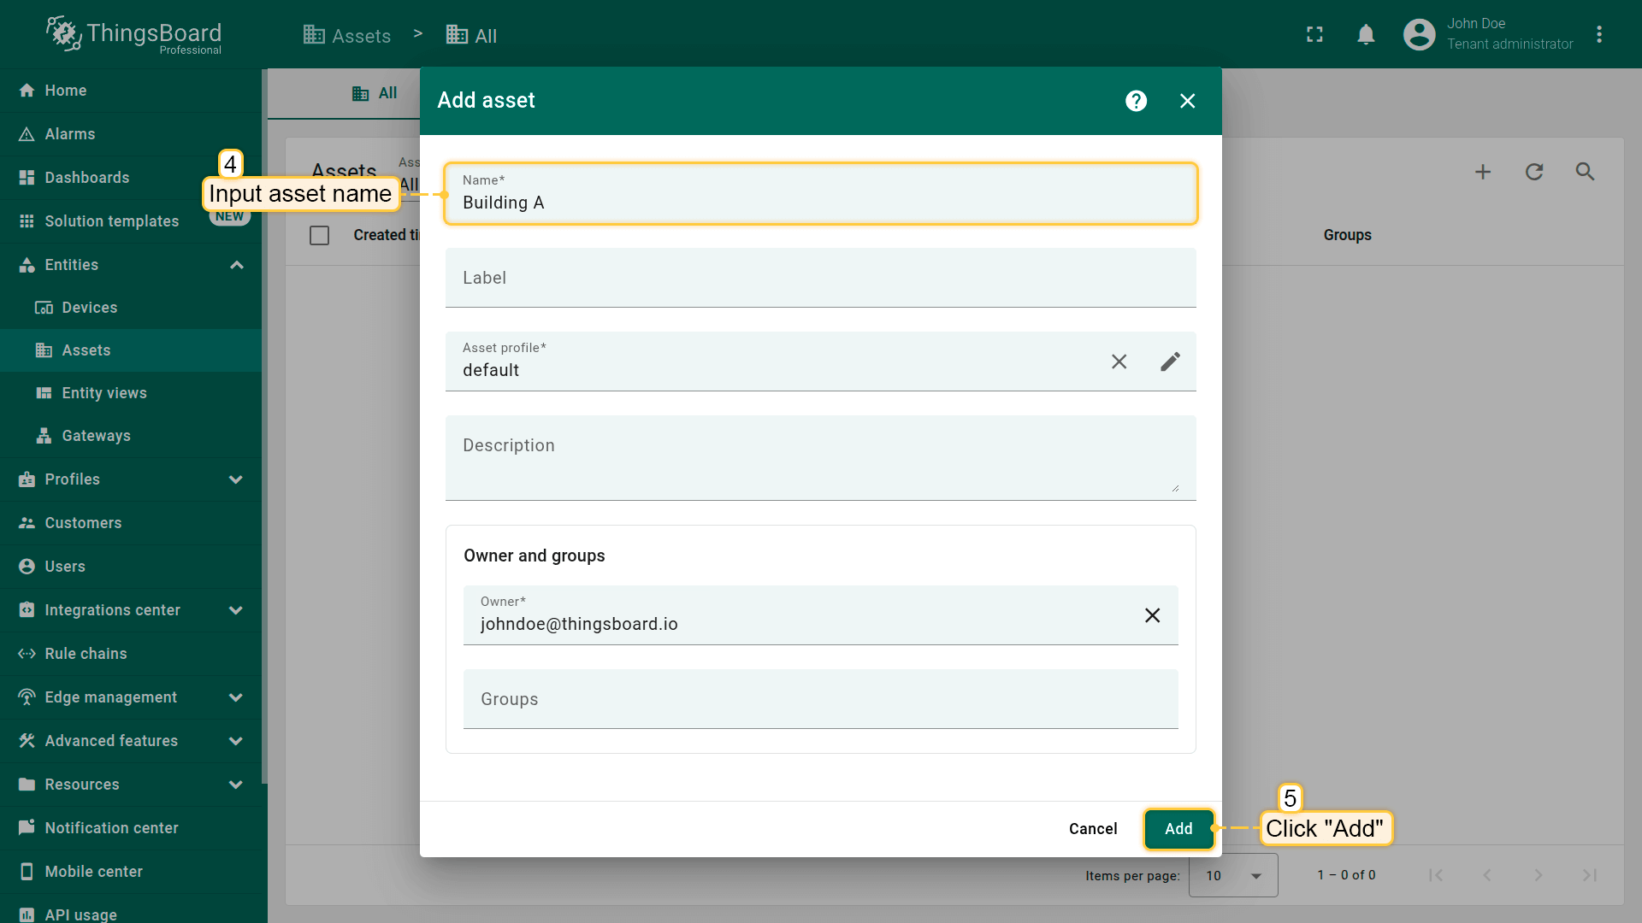The height and width of the screenshot is (923, 1642).
Task: Open Devices in sidebar
Action: (89, 308)
